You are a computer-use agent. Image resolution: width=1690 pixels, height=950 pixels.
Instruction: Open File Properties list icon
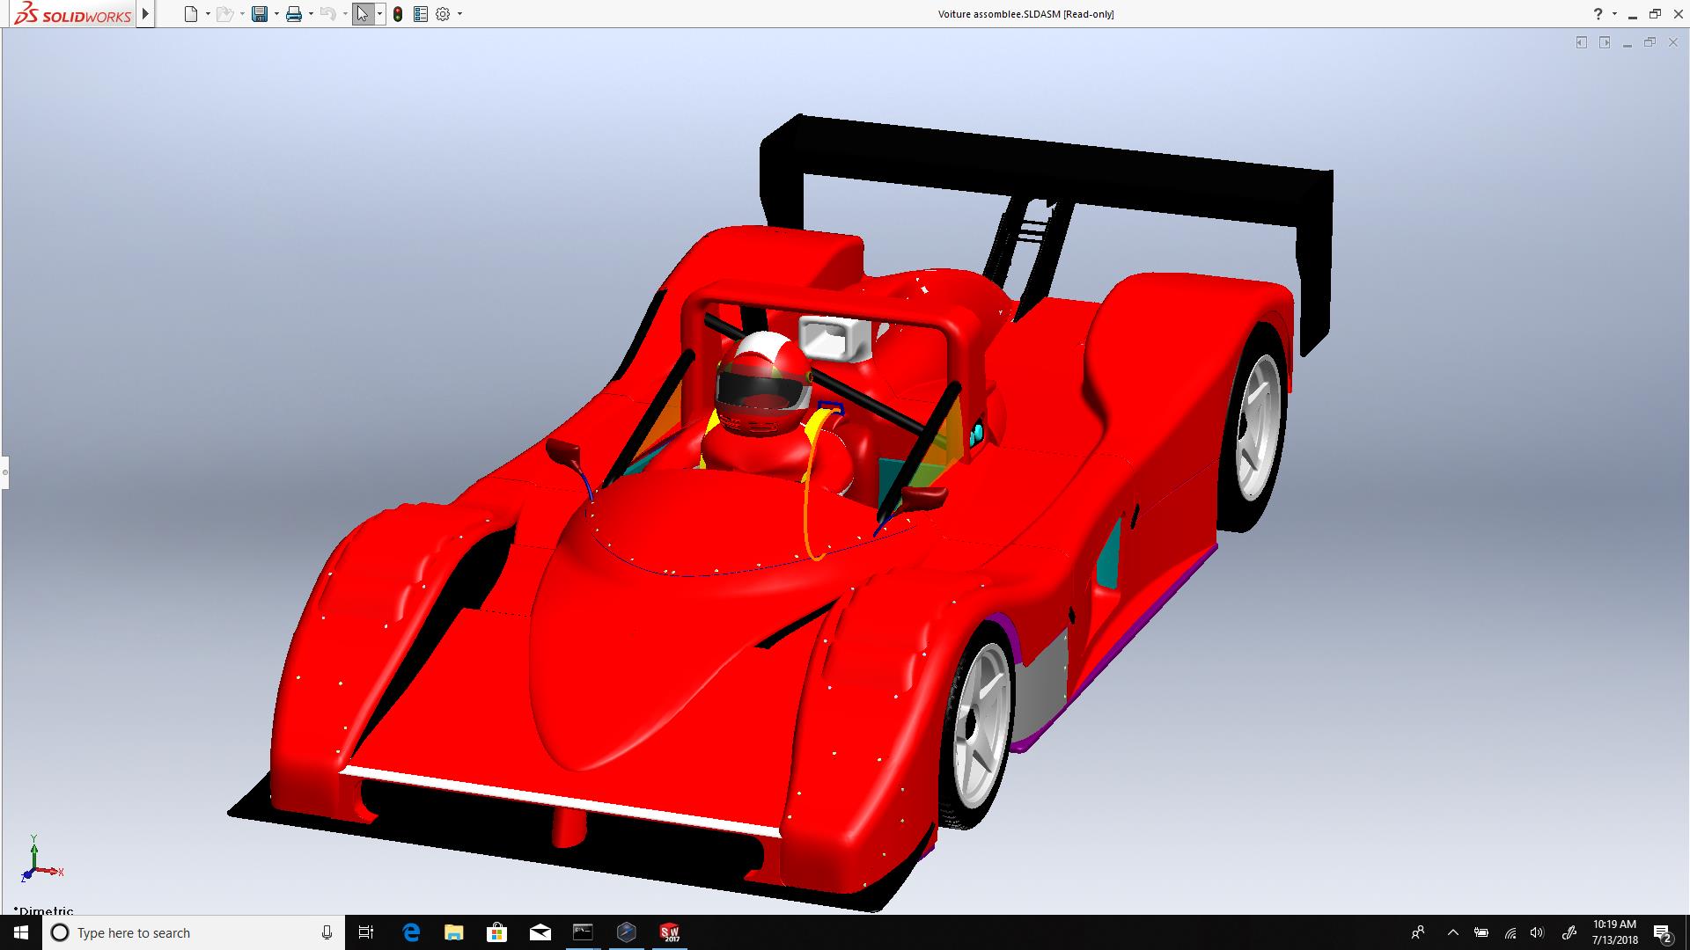click(421, 14)
